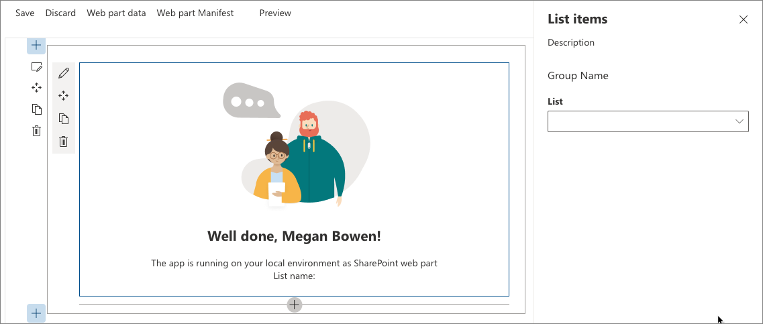This screenshot has height=324, width=763.
Task: Click the 'Well done, Megan Bowen!' heading
Action: [x=294, y=235]
